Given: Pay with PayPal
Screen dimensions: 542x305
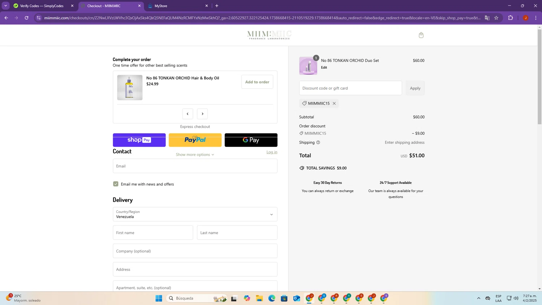Looking at the screenshot, I should [195, 140].
